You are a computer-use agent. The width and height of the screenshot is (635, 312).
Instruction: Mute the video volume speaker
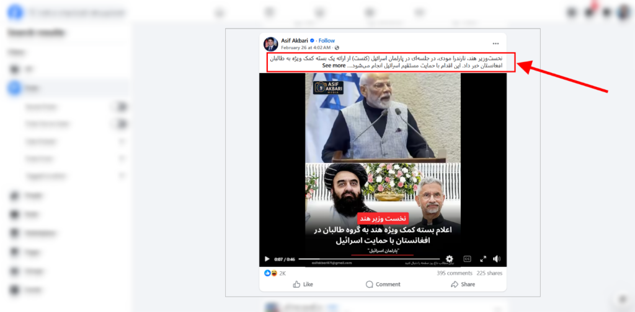[497, 259]
